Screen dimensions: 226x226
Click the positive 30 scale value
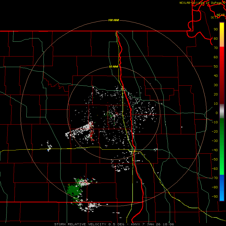216,85
